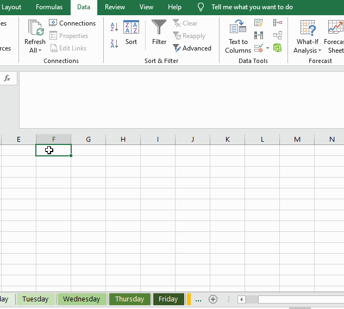
Task: Open the Consolidate tool
Action: point(278,23)
